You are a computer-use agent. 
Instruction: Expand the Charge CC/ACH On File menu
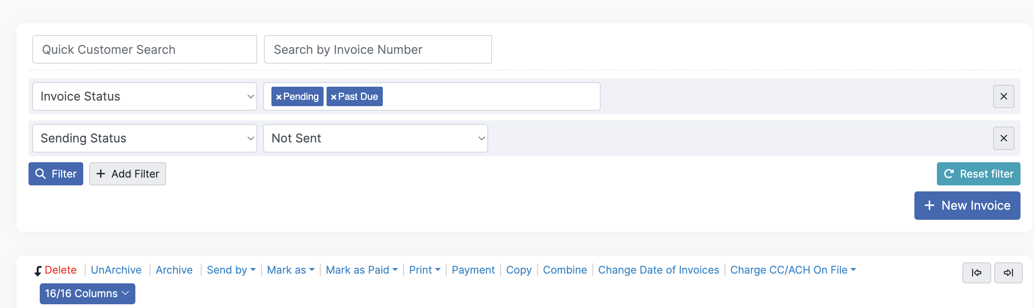click(x=792, y=270)
